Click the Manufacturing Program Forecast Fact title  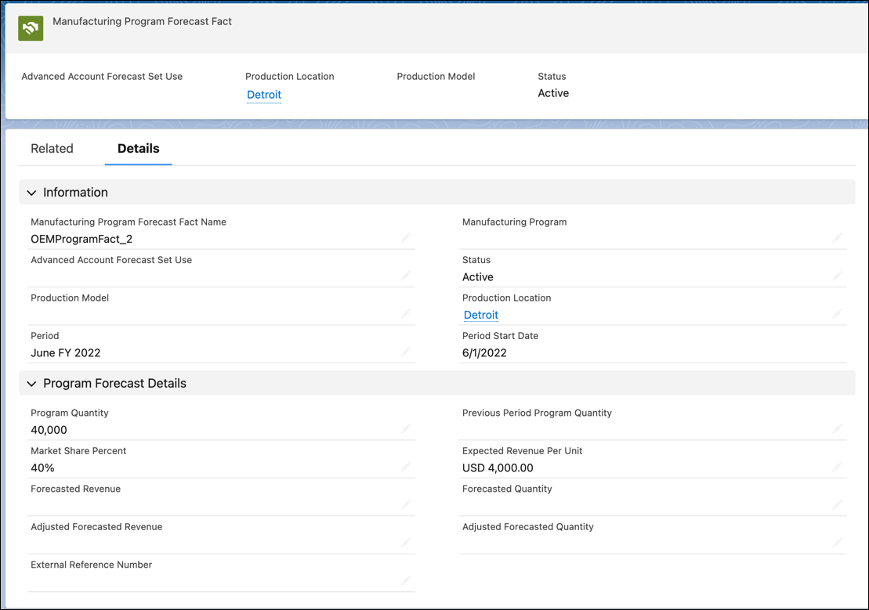click(142, 21)
